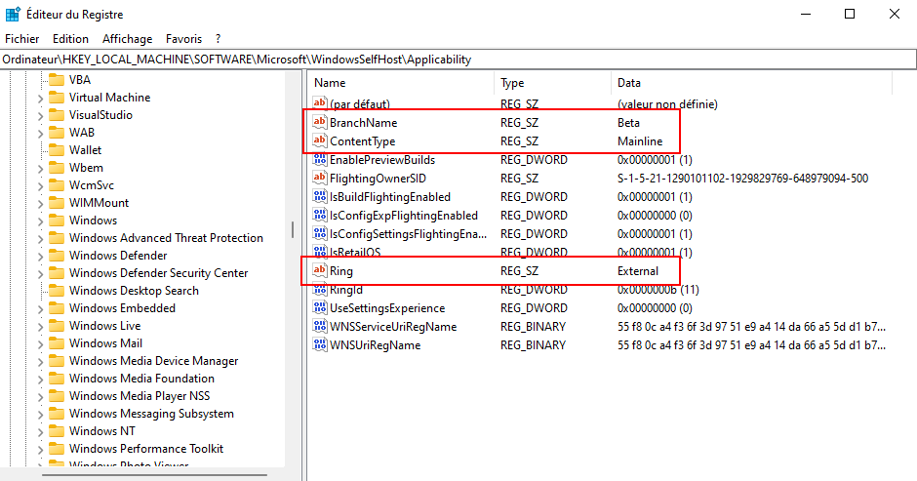Click the S-1-5-21-1290101102 SID value
The height and width of the screenshot is (481, 917).
(742, 178)
